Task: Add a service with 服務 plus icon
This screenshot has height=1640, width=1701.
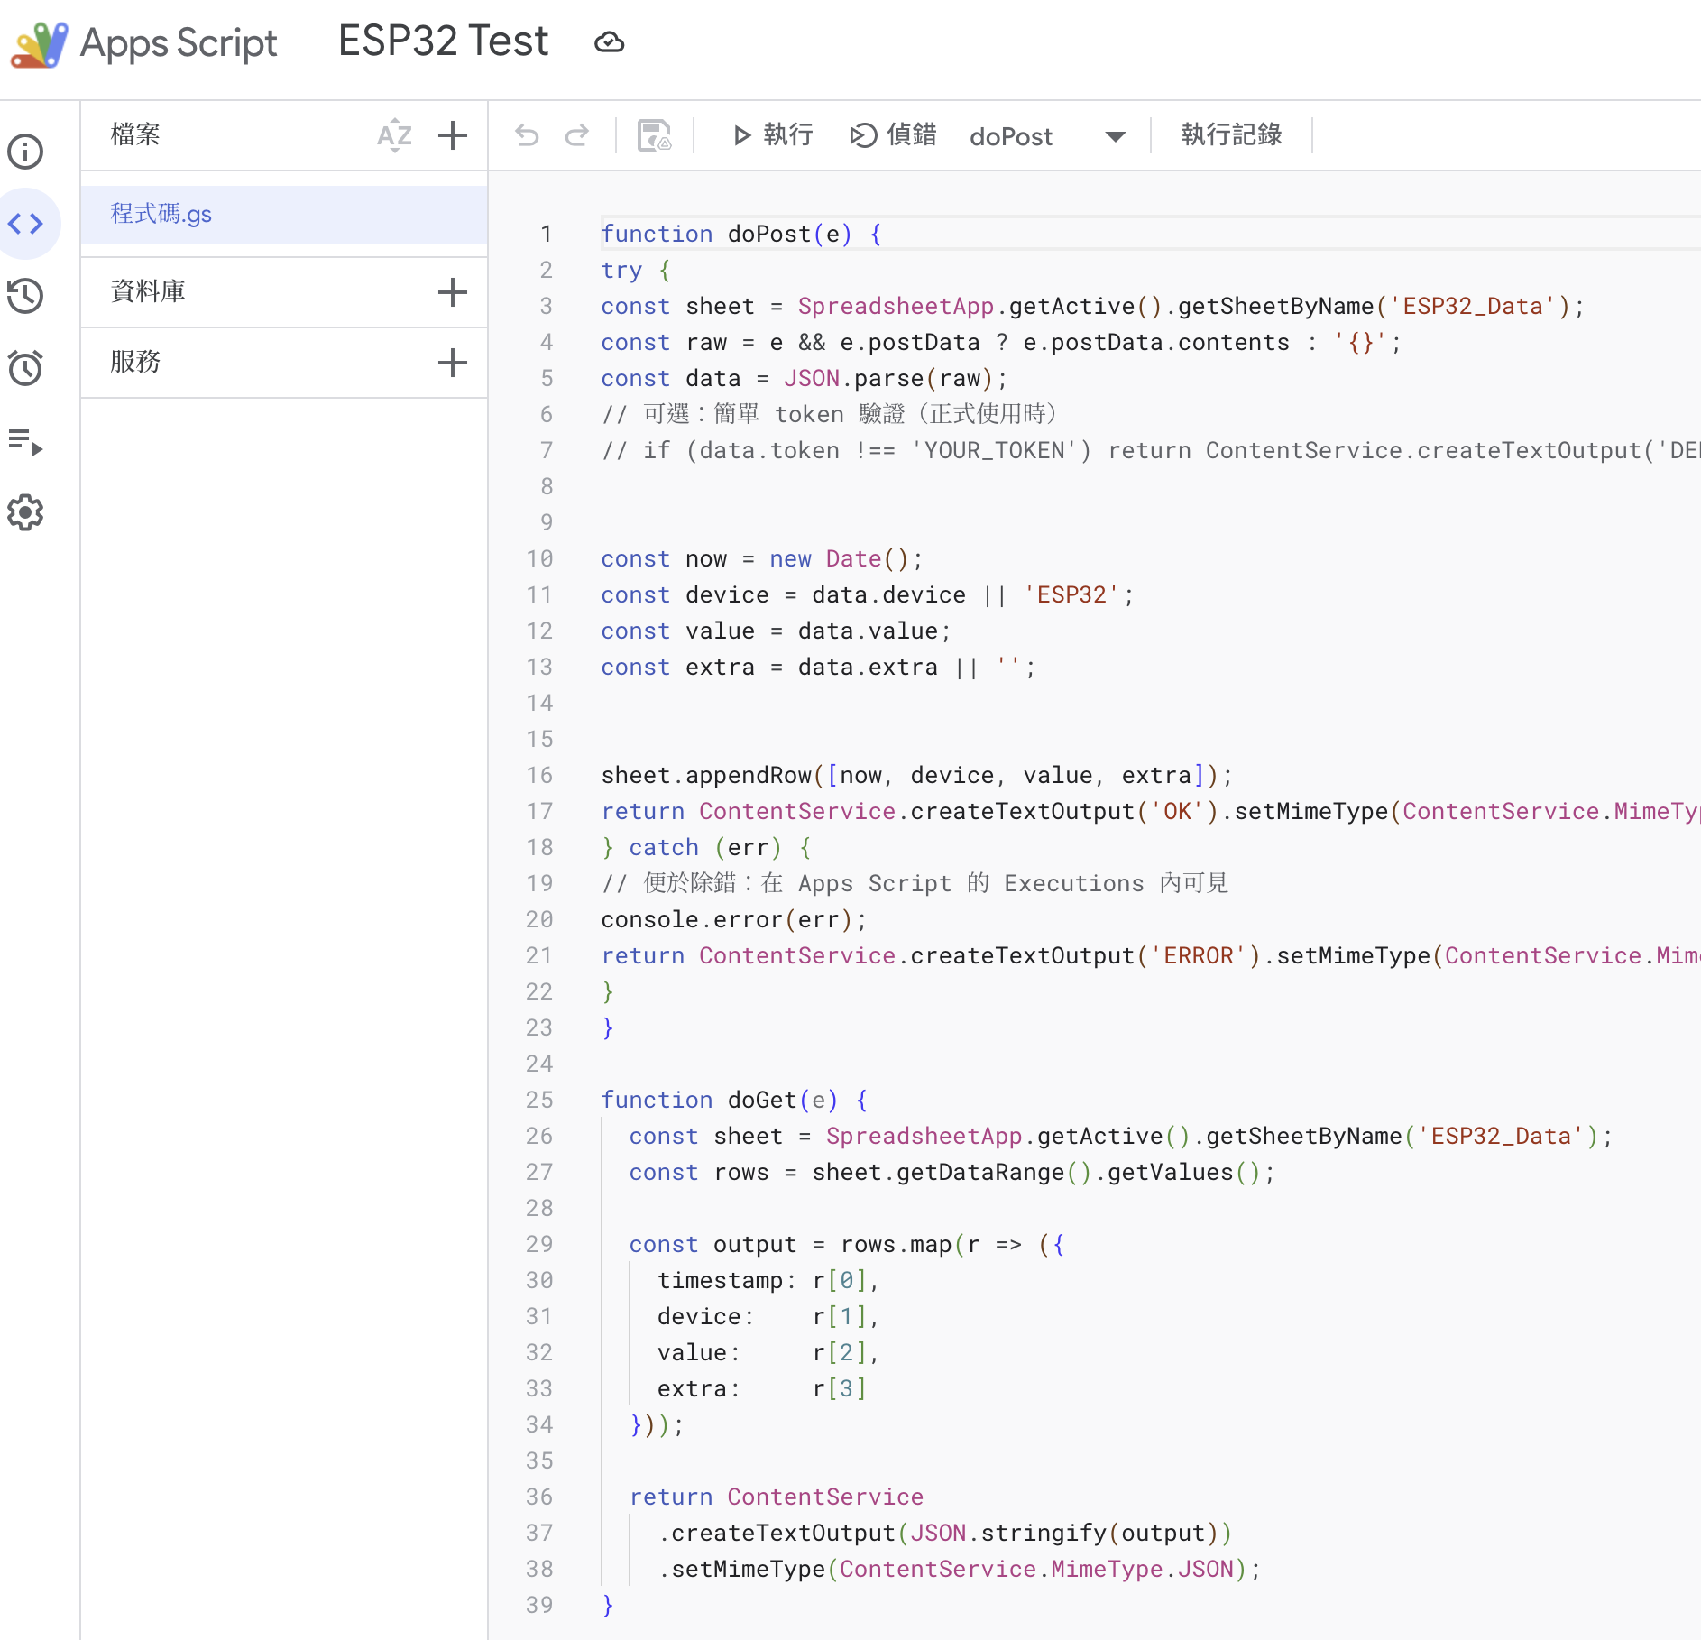Action: tap(452, 362)
